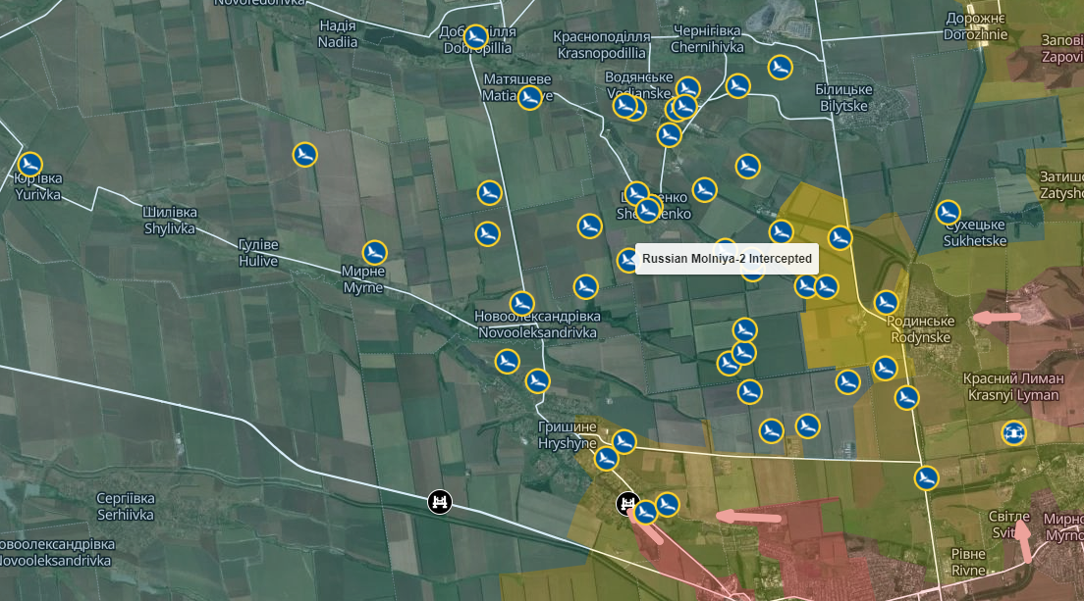Open the drone marker just above the central Novooleksandrivka label
1084x601 pixels.
[522, 303]
